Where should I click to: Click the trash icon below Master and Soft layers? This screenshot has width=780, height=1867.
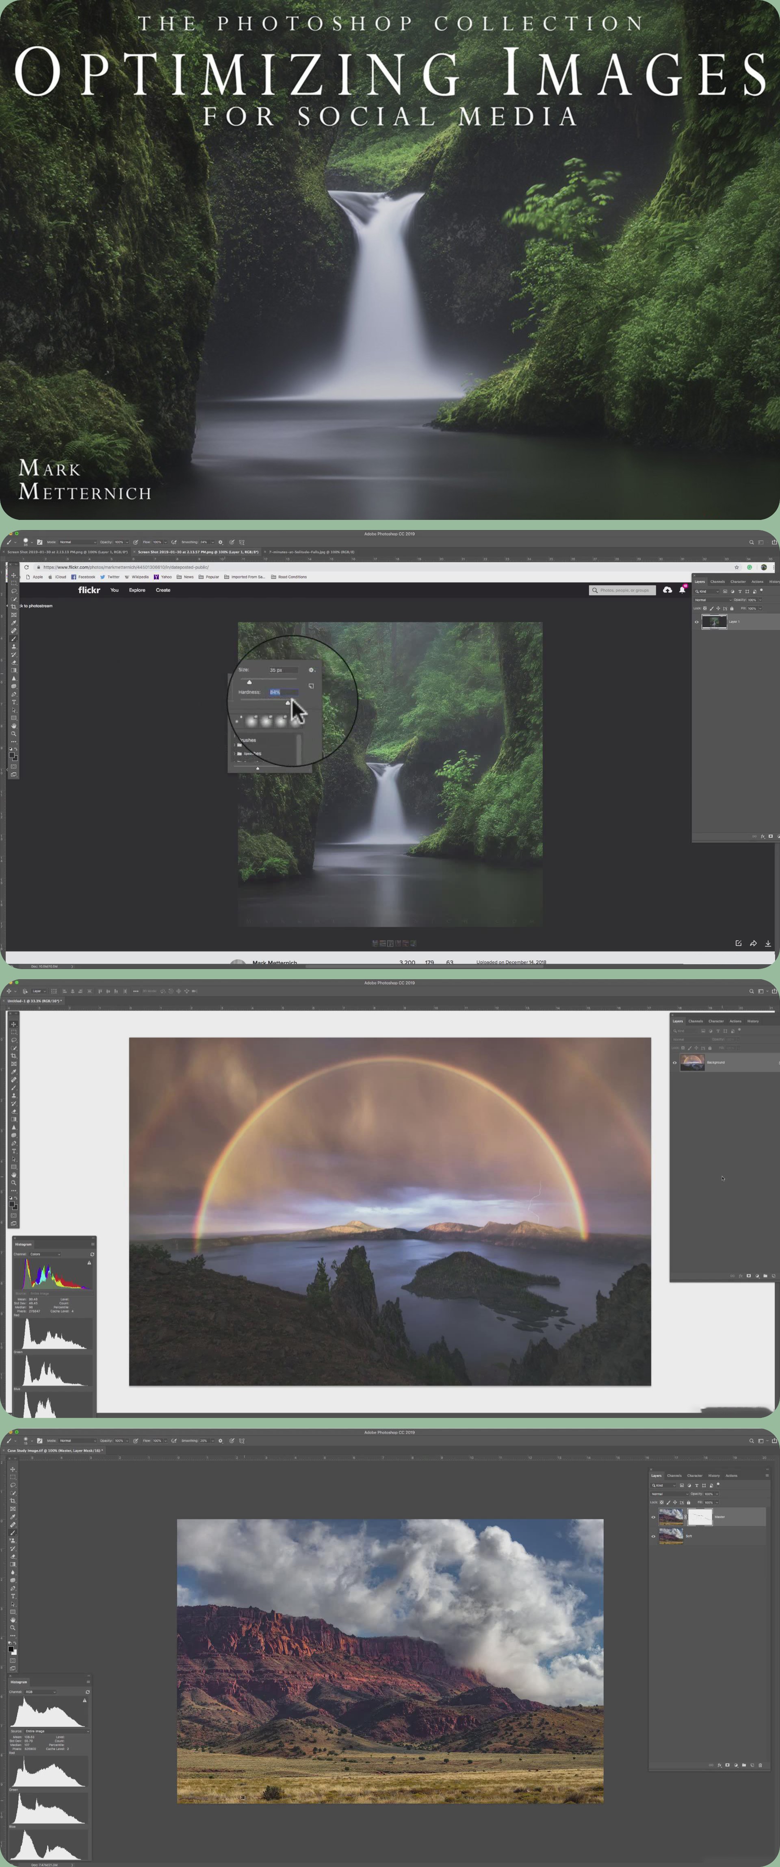coord(760,1765)
